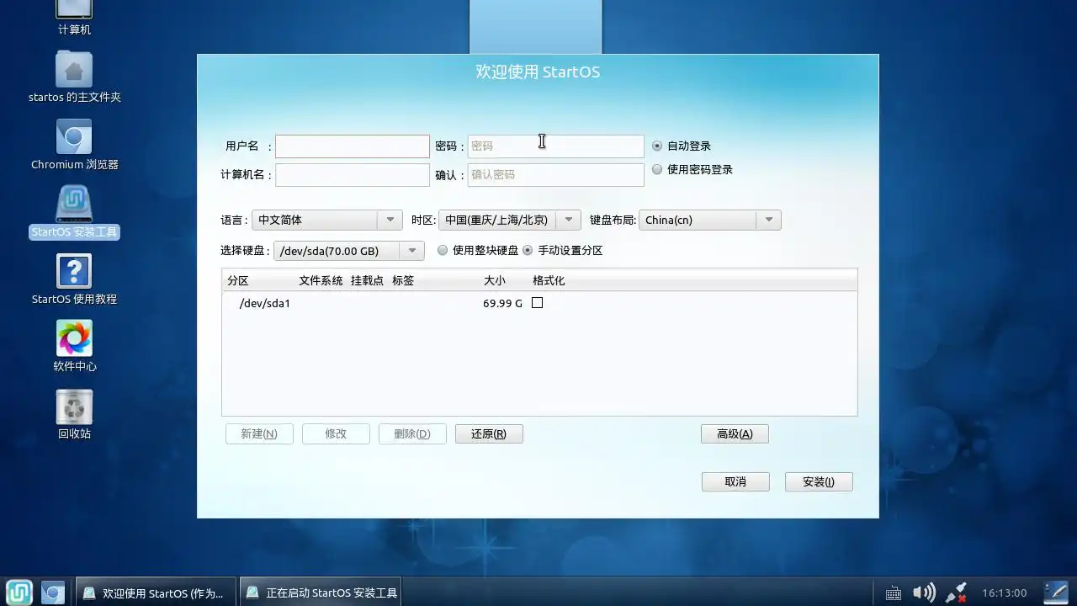Focus the 用户名 input field
This screenshot has height=606, width=1077.
click(353, 146)
